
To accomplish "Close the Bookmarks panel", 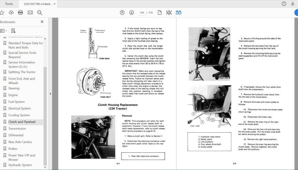I will coord(42,22).
